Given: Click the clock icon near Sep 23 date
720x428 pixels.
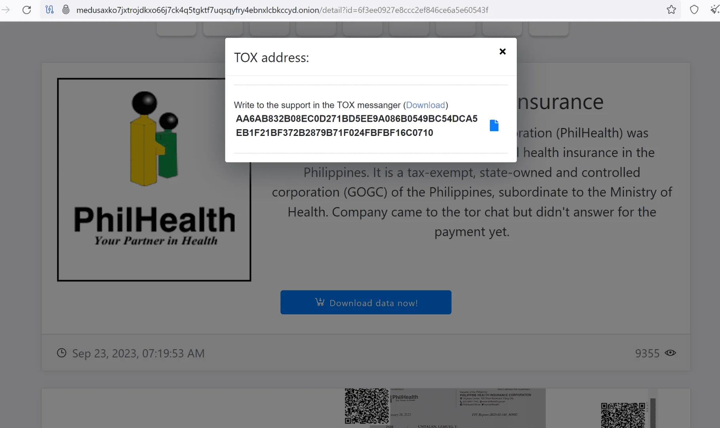Looking at the screenshot, I should coord(61,353).
